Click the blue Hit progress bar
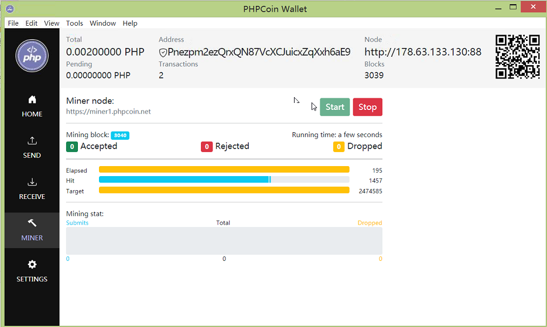Image resolution: width=547 pixels, height=327 pixels. pyautogui.click(x=184, y=180)
